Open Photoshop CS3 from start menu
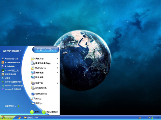161x120 pixels. coord(10,59)
